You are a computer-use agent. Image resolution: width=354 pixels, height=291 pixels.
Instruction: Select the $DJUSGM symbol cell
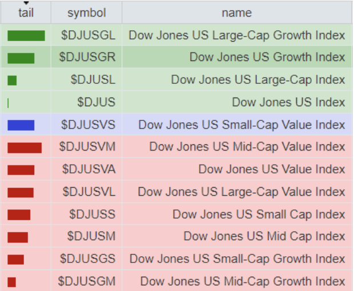click(x=87, y=281)
